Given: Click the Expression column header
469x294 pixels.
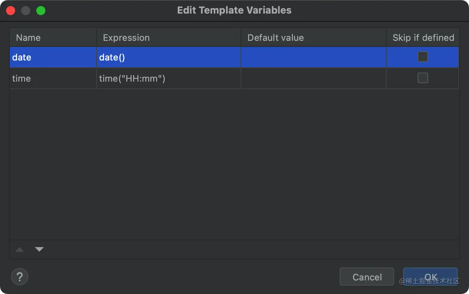Looking at the screenshot, I should coord(168,38).
